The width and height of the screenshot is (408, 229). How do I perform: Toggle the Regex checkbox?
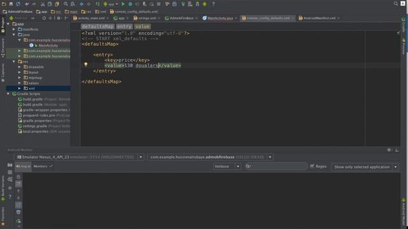[x=312, y=166]
